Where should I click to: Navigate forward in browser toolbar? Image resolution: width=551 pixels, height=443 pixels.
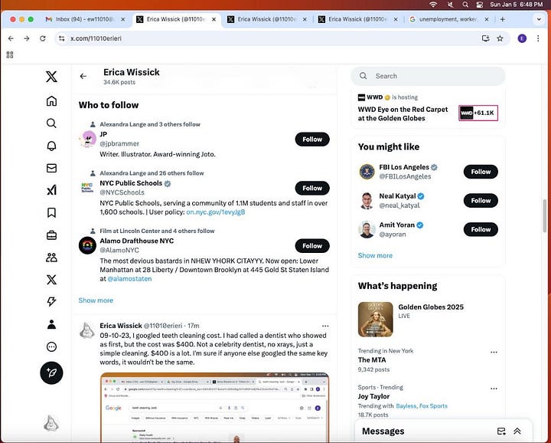click(27, 38)
